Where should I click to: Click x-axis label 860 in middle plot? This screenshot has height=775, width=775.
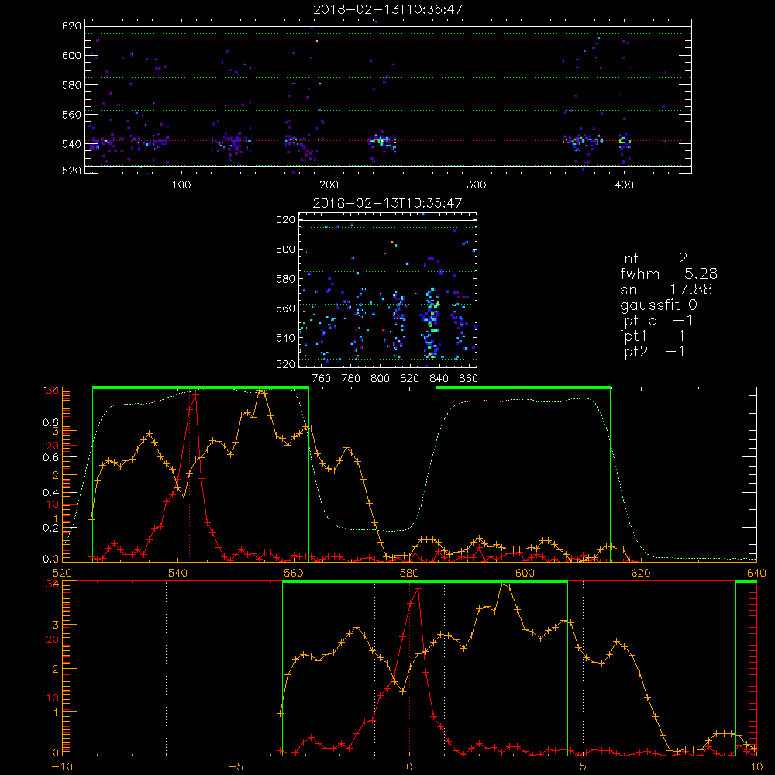click(x=469, y=379)
